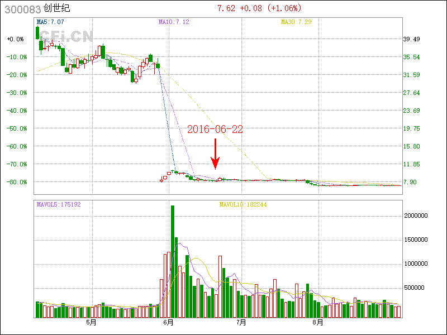Select the tallest green volume bar
This screenshot has width=447, height=335.
[173, 261]
